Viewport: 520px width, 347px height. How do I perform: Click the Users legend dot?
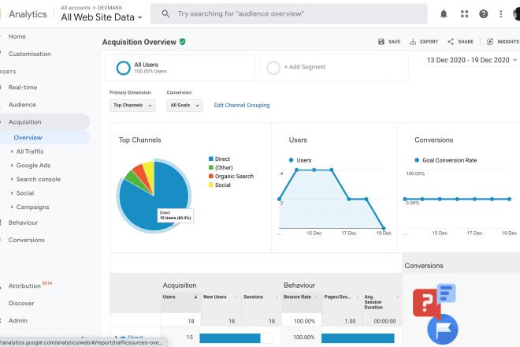point(292,160)
